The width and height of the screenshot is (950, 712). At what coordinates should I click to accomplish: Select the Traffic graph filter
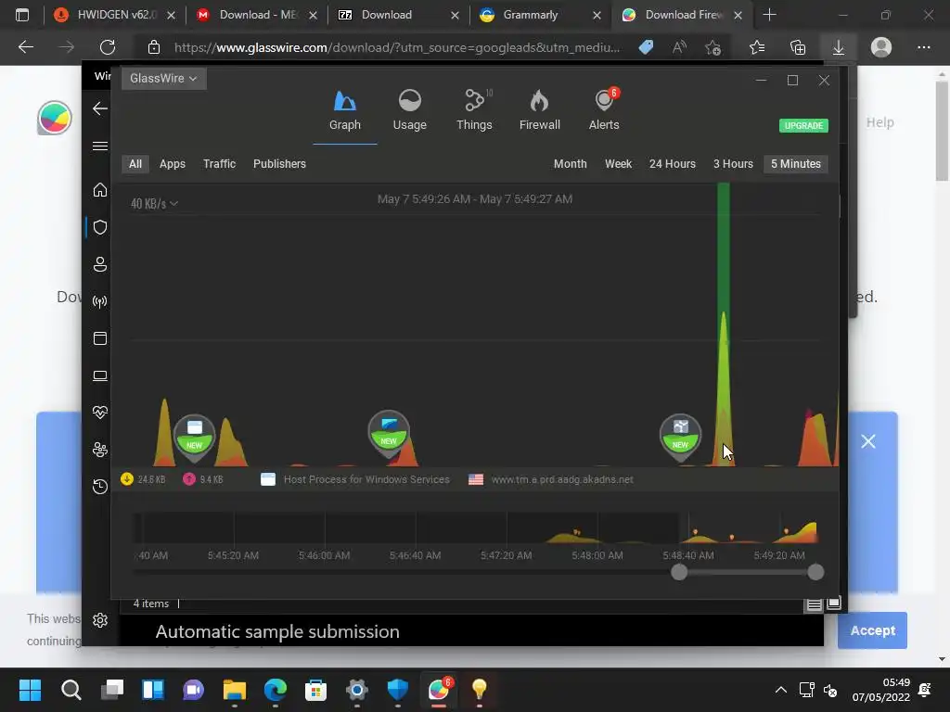[219, 163]
